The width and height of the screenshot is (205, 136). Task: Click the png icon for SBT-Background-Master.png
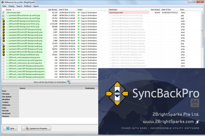pos(4,21)
